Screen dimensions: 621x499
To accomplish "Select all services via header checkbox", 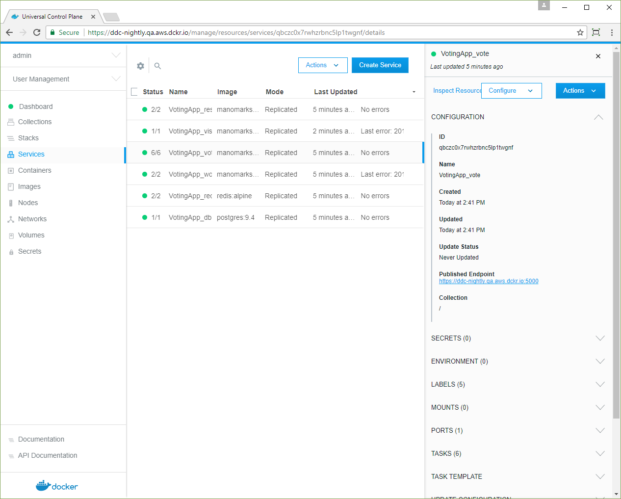I will tap(134, 92).
